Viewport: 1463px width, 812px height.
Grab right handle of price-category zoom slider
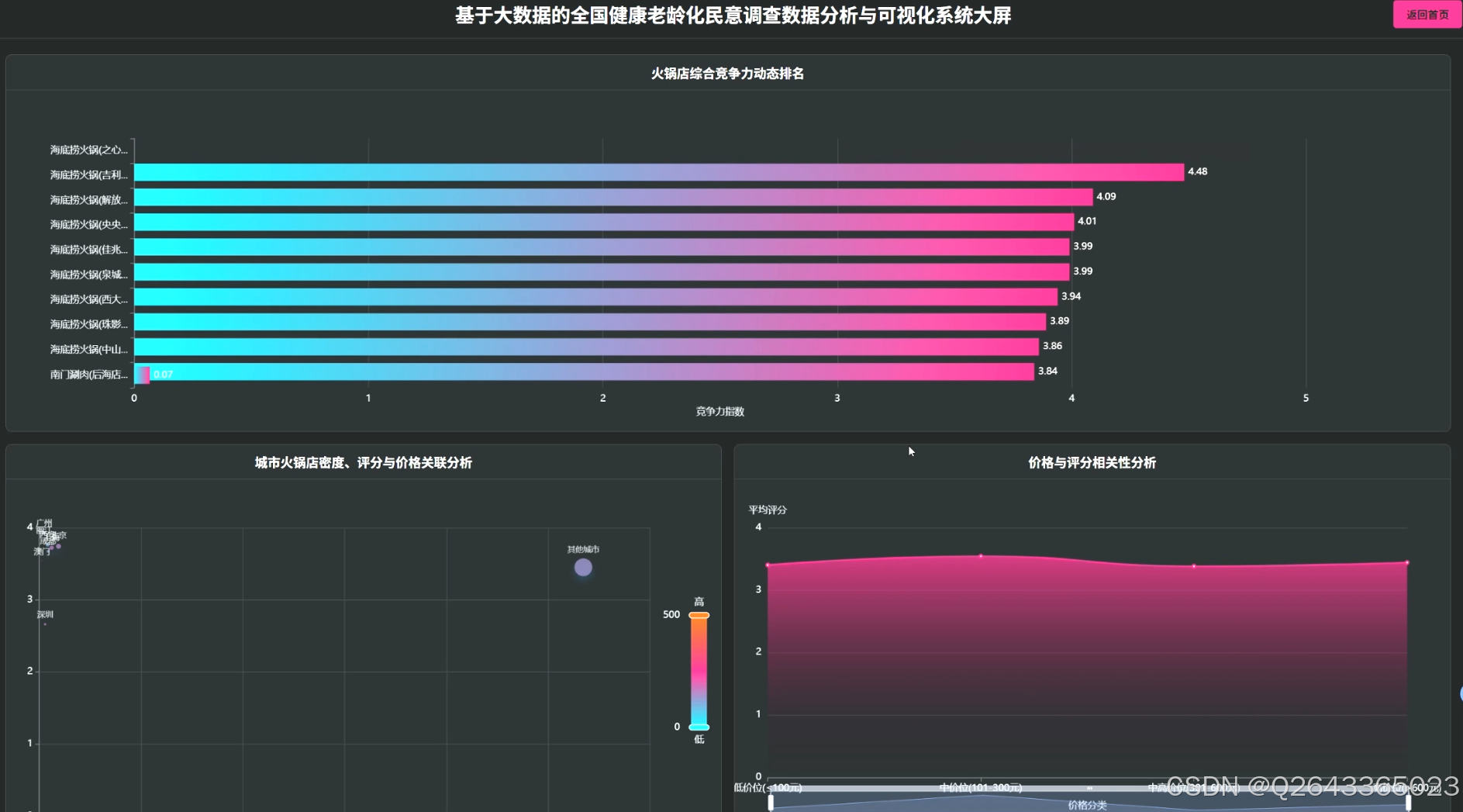(1408, 803)
